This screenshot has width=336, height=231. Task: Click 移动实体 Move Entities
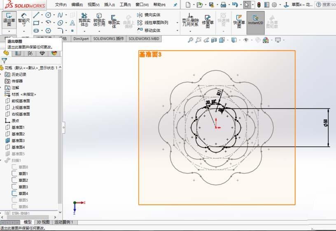[149, 30]
